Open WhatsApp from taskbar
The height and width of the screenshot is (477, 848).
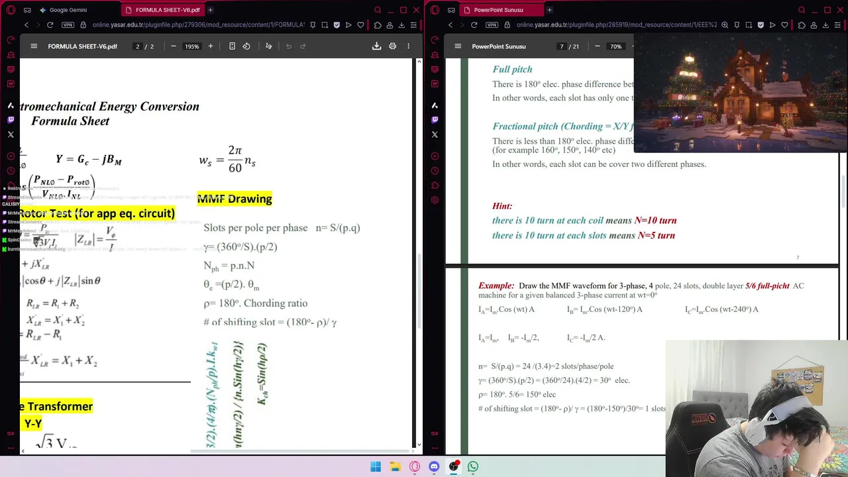coord(473,466)
